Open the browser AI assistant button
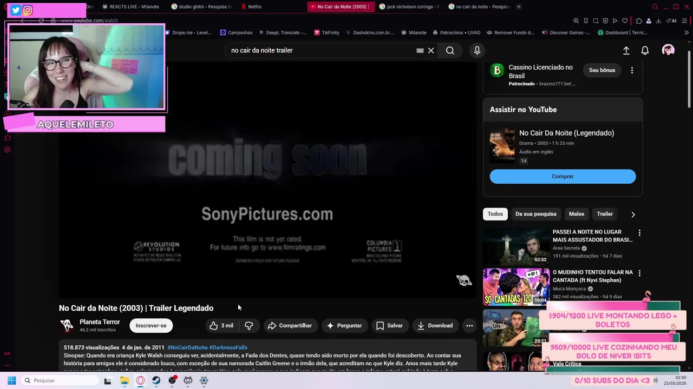693x389 pixels. coord(672,21)
